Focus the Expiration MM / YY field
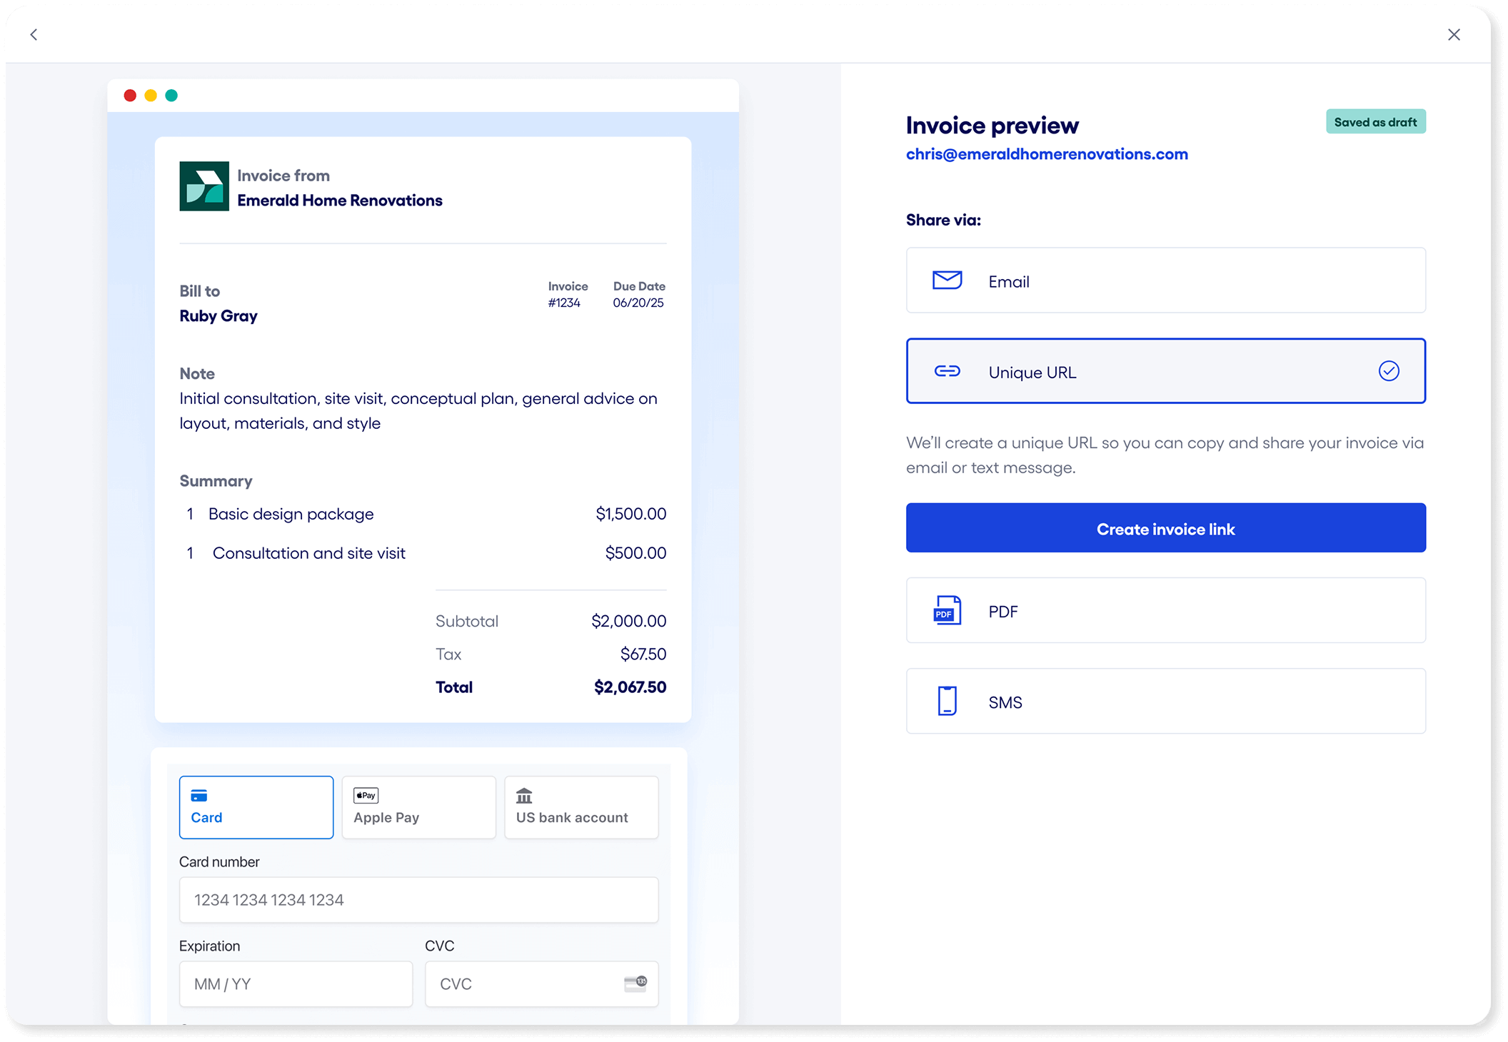Screen dimensions: 1508x1042 coord(296,984)
